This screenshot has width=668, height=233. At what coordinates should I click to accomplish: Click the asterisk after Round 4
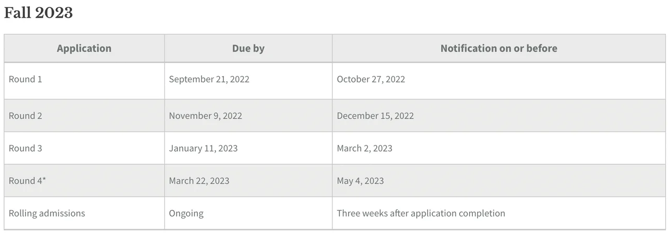pyautogui.click(x=44, y=180)
